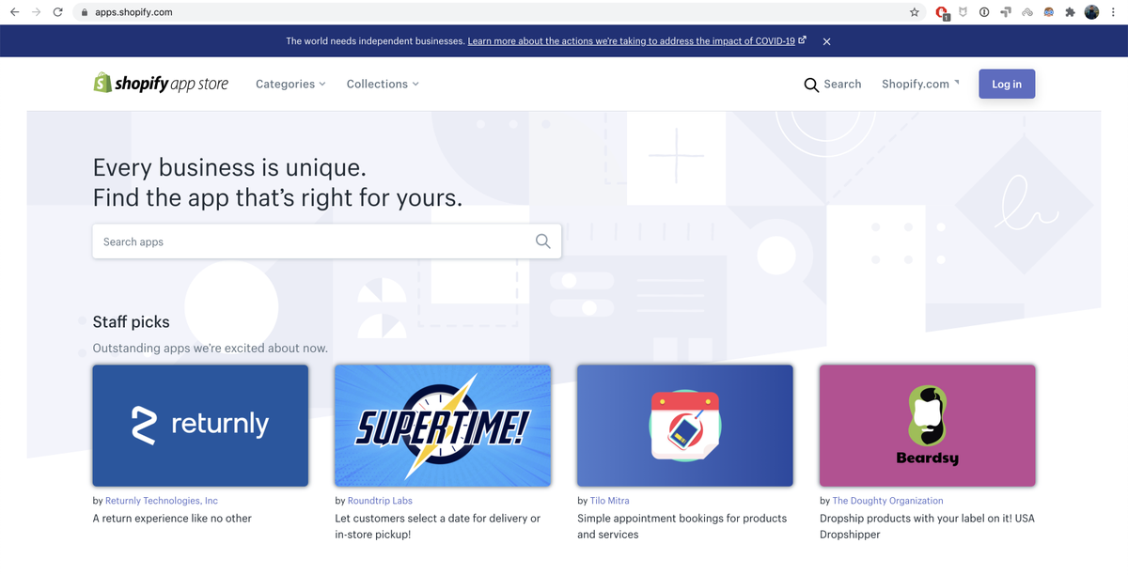
Task: Click the circled 1 extension icon
Action: pyautogui.click(x=983, y=12)
